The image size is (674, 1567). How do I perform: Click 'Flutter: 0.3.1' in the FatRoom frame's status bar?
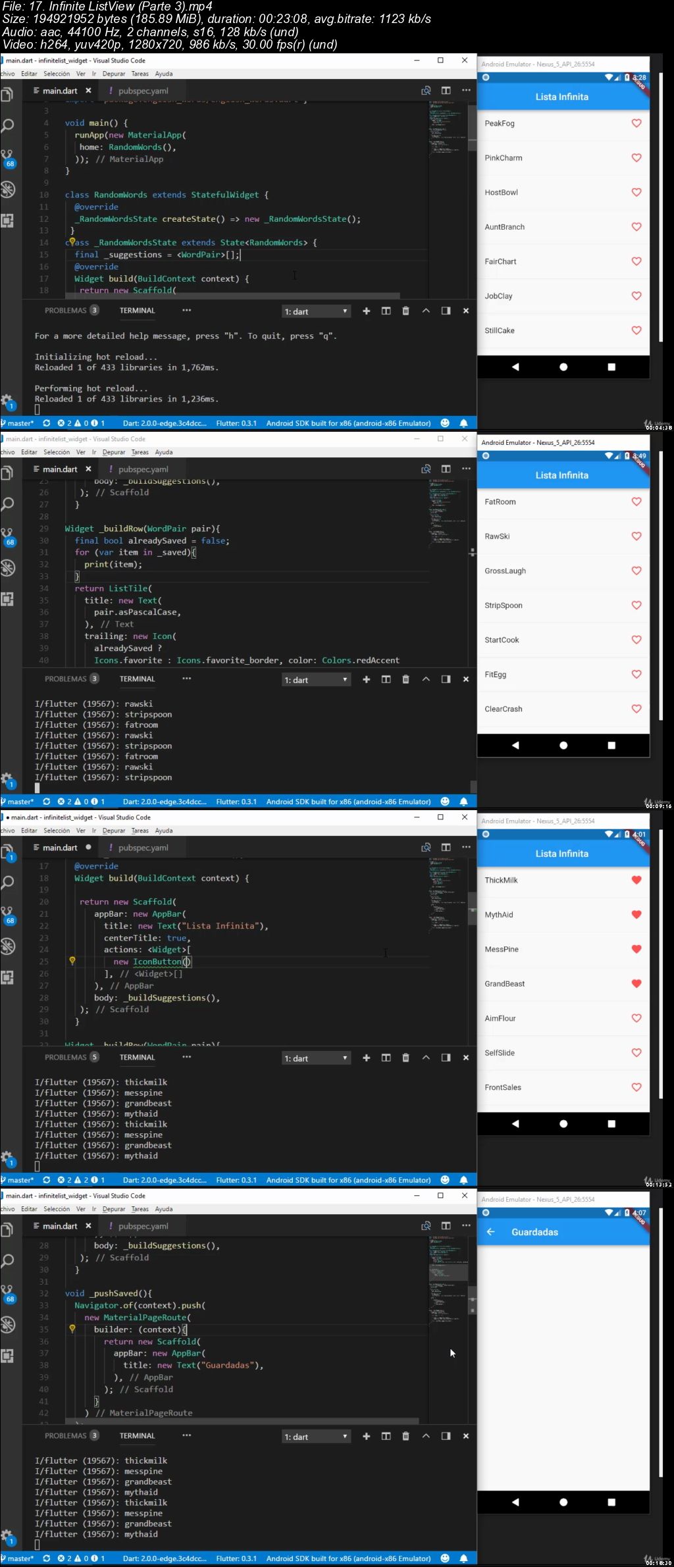pos(236,802)
